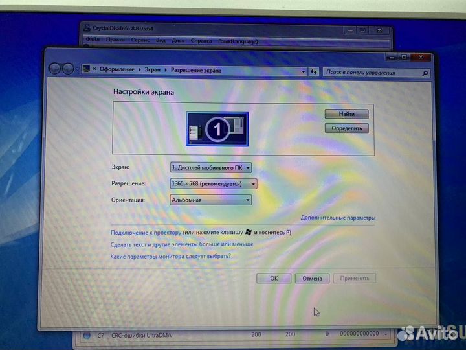Open the Диск menu in CrystalDiskInfo
Viewport: 466px width, 350px height.
point(178,40)
